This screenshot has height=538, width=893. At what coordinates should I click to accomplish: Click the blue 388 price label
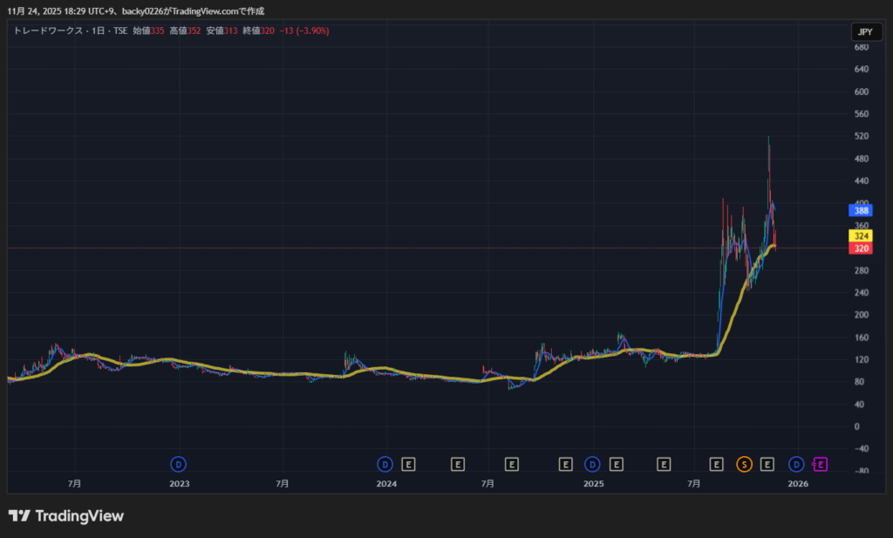pyautogui.click(x=862, y=210)
